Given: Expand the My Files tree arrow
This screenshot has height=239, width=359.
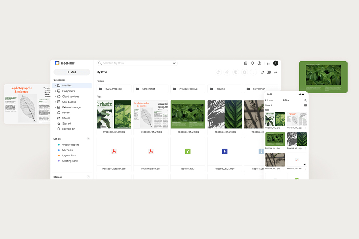Looking at the screenshot, I should point(55,86).
